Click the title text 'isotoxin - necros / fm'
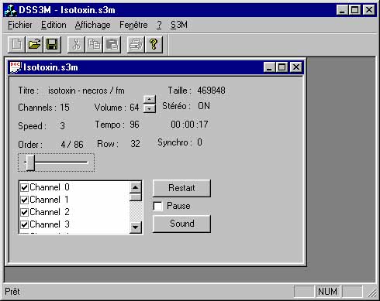 click(x=86, y=91)
